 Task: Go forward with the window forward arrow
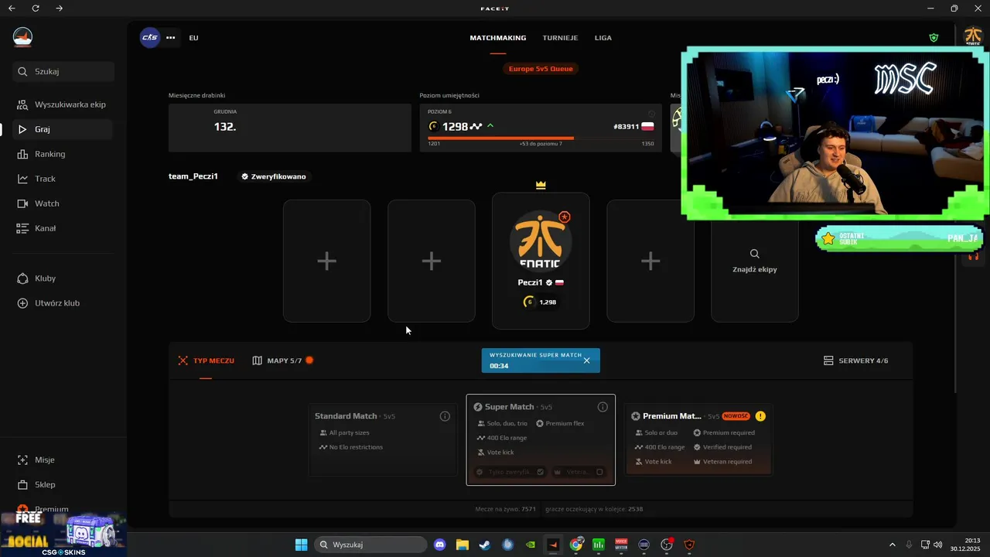pos(60,9)
